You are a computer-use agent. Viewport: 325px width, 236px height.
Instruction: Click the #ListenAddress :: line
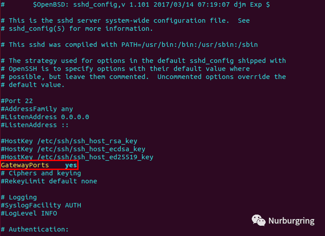tap(35, 125)
